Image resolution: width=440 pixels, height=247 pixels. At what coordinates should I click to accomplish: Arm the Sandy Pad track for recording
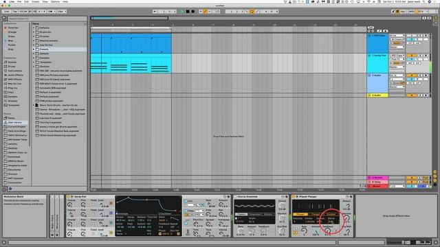tap(426, 56)
